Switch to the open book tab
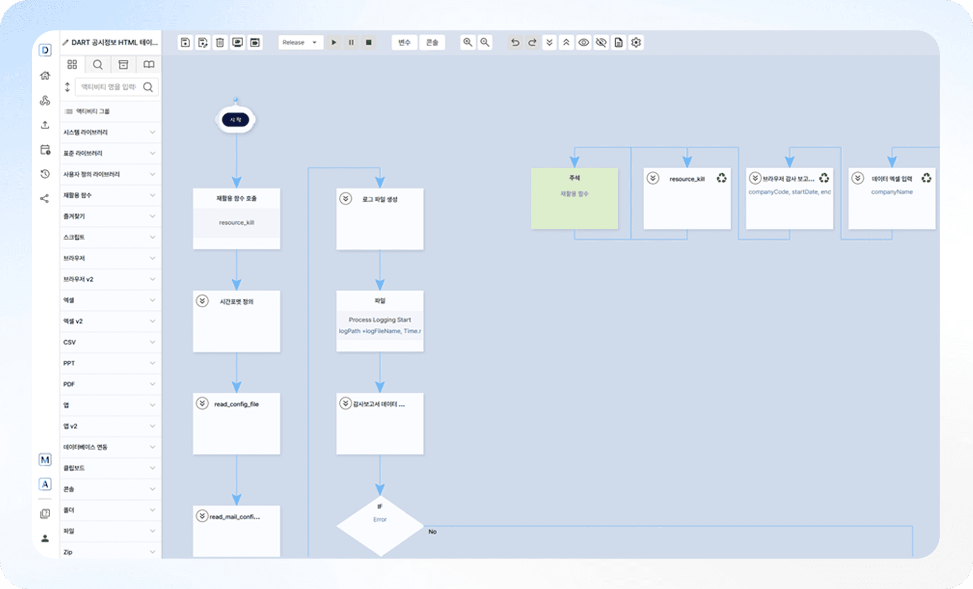 149,64
